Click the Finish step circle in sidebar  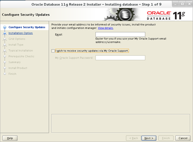pyautogui.click(x=5, y=74)
